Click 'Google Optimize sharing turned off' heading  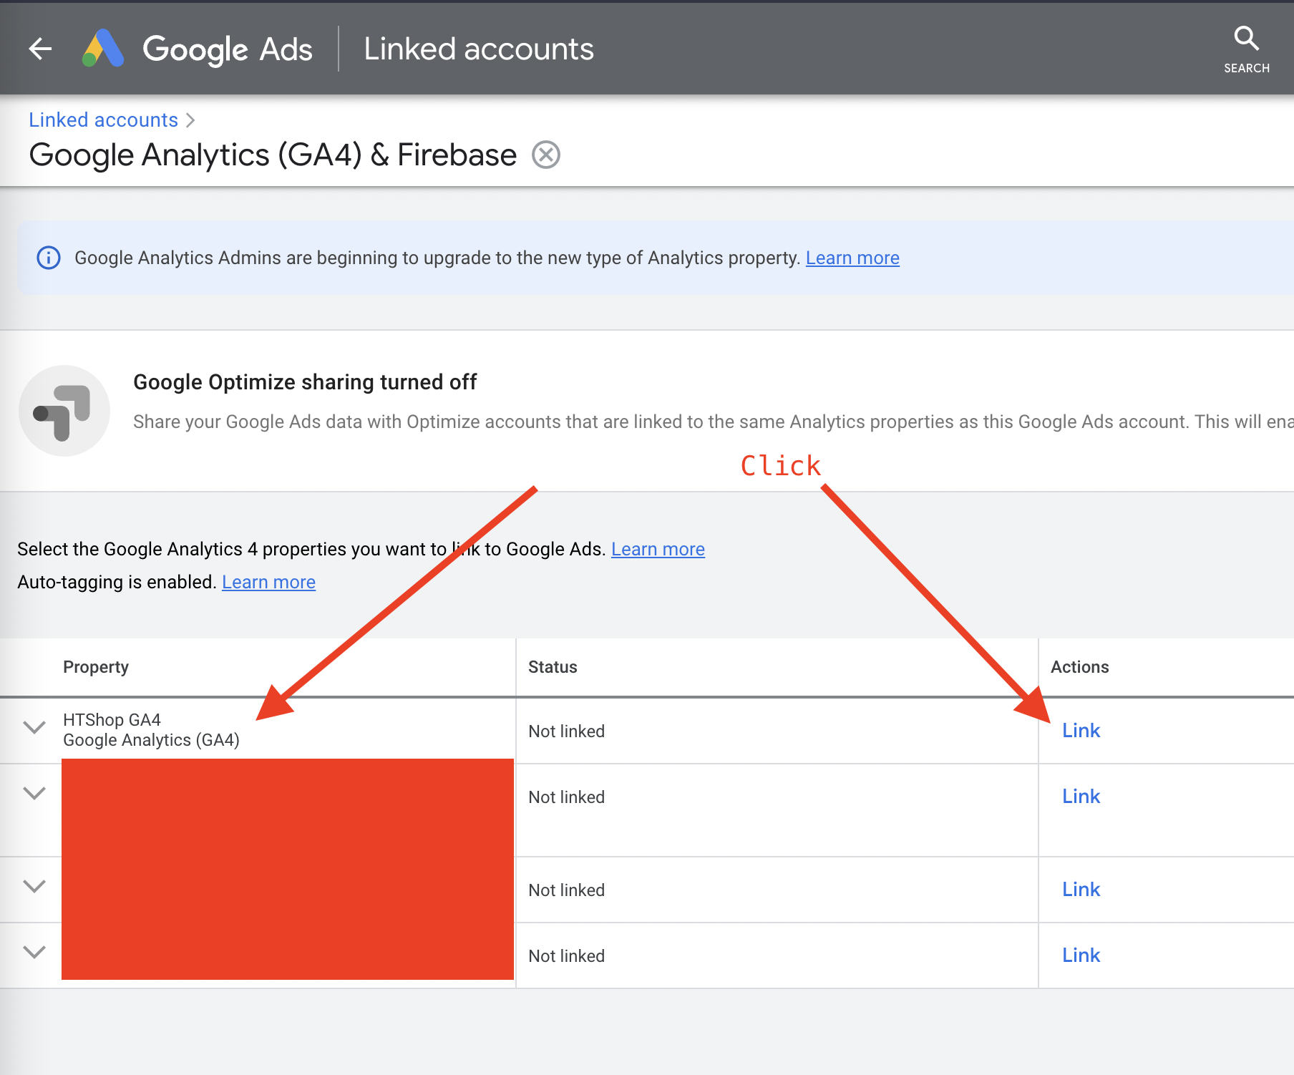pos(305,382)
